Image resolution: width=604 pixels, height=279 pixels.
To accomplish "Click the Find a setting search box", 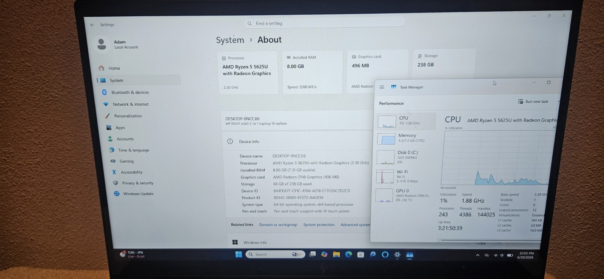I will [325, 23].
